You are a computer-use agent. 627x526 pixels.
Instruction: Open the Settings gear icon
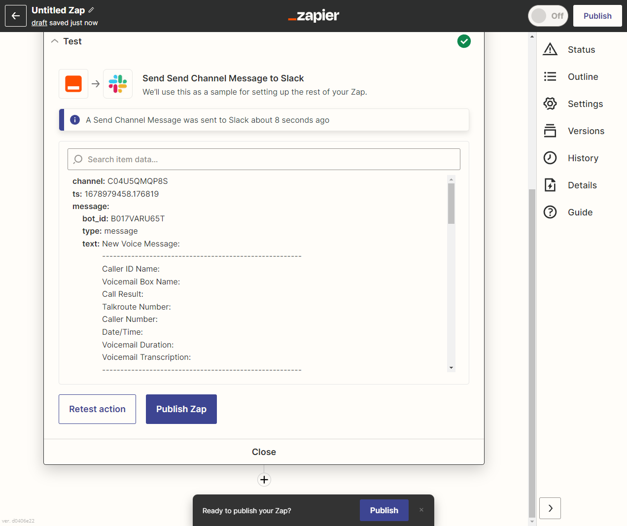(x=550, y=104)
